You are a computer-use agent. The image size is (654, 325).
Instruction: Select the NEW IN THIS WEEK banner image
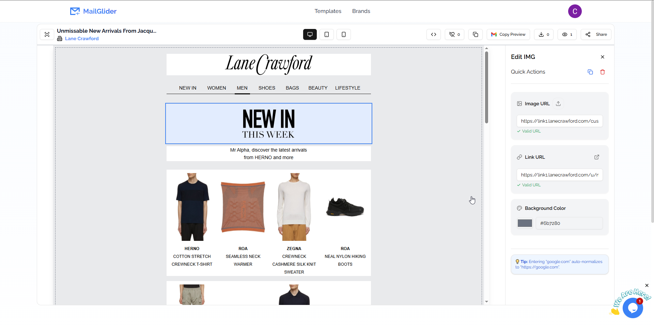point(269,123)
